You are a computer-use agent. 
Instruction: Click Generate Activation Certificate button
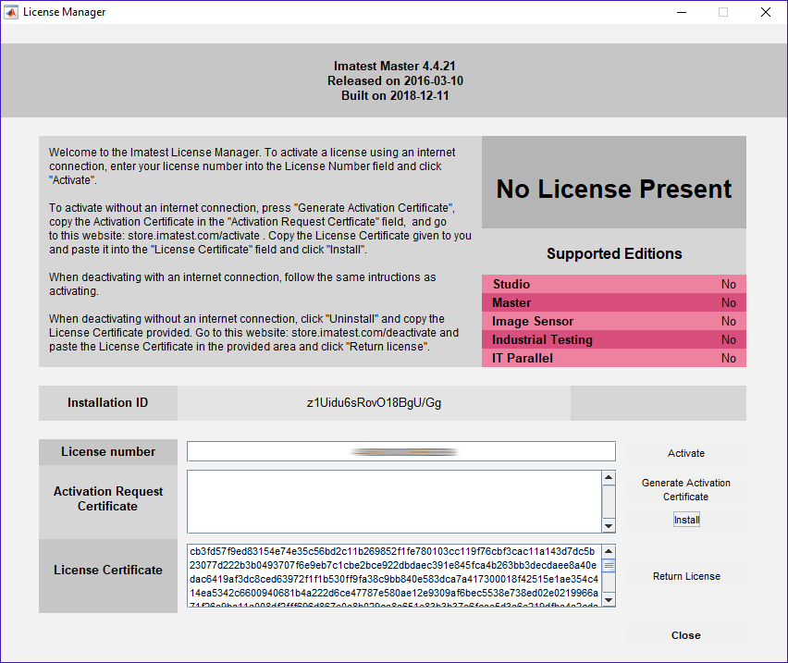pos(686,490)
